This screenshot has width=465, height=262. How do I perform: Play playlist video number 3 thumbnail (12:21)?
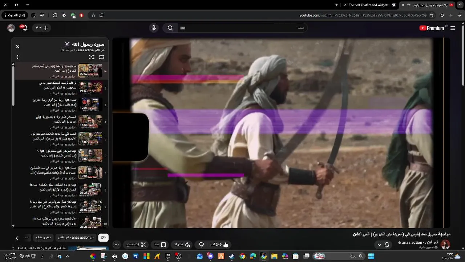click(90, 104)
